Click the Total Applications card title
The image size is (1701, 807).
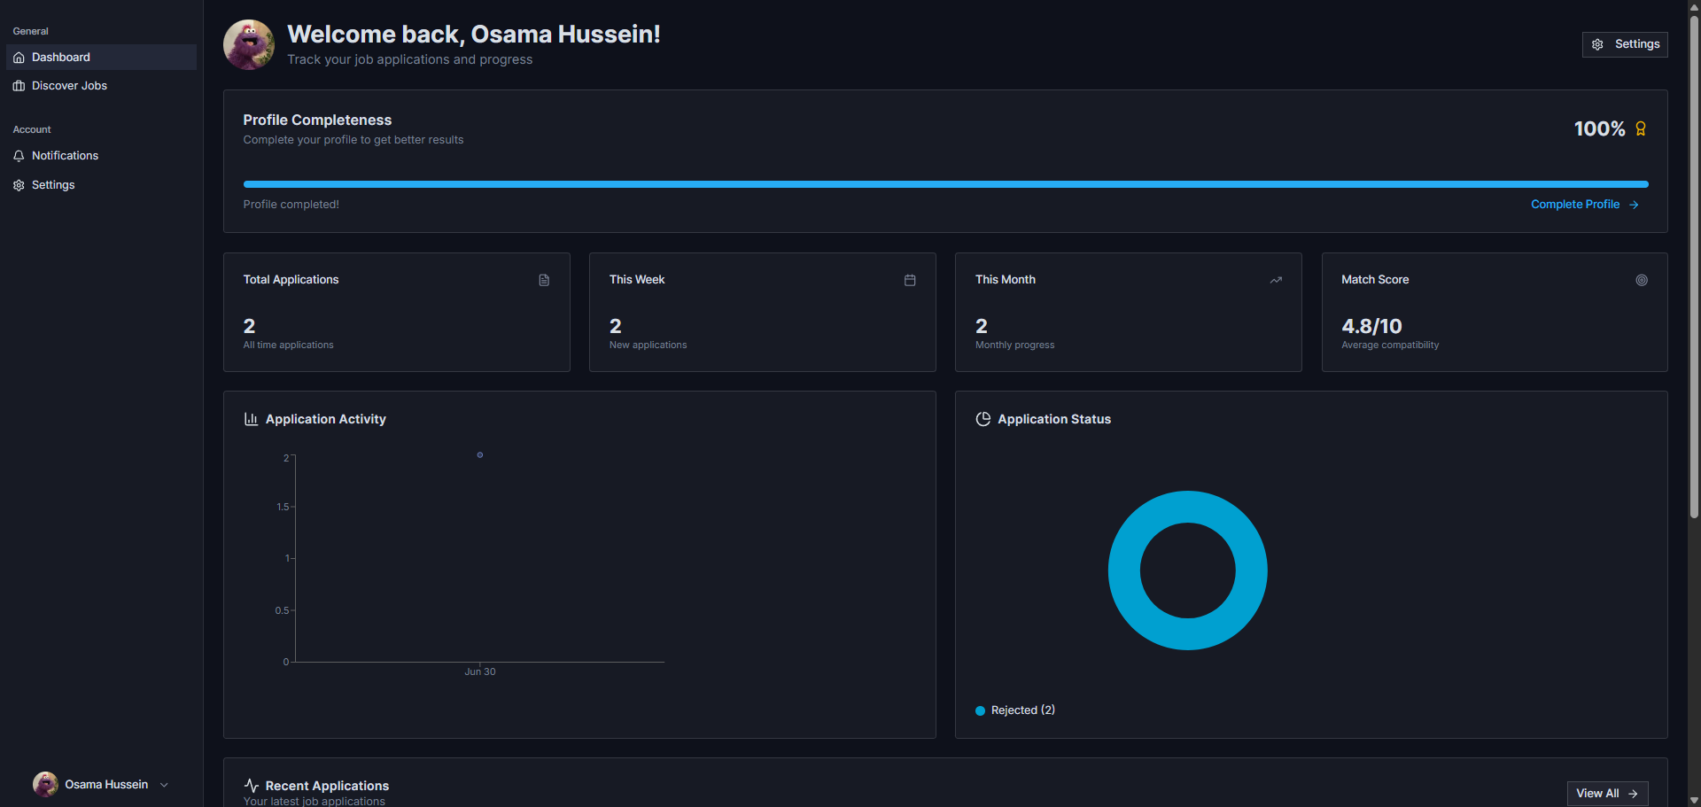pos(291,280)
